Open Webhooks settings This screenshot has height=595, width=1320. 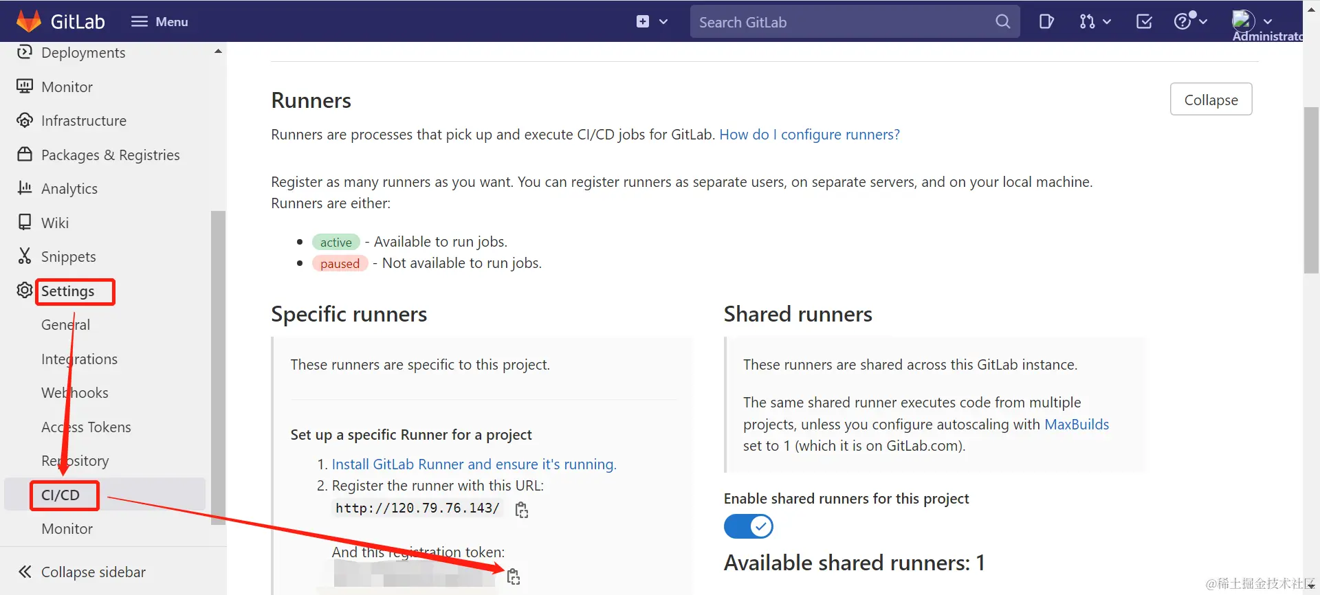(75, 393)
